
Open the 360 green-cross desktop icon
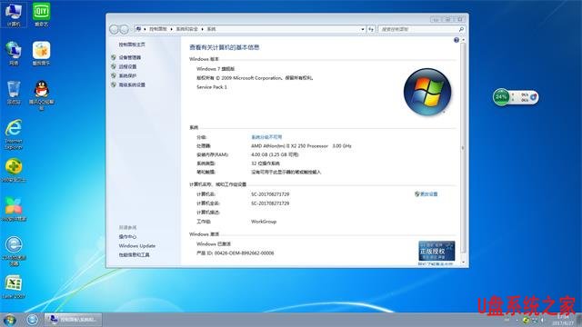pos(14,170)
